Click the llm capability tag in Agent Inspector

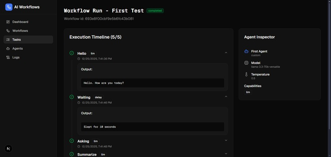(x=248, y=92)
